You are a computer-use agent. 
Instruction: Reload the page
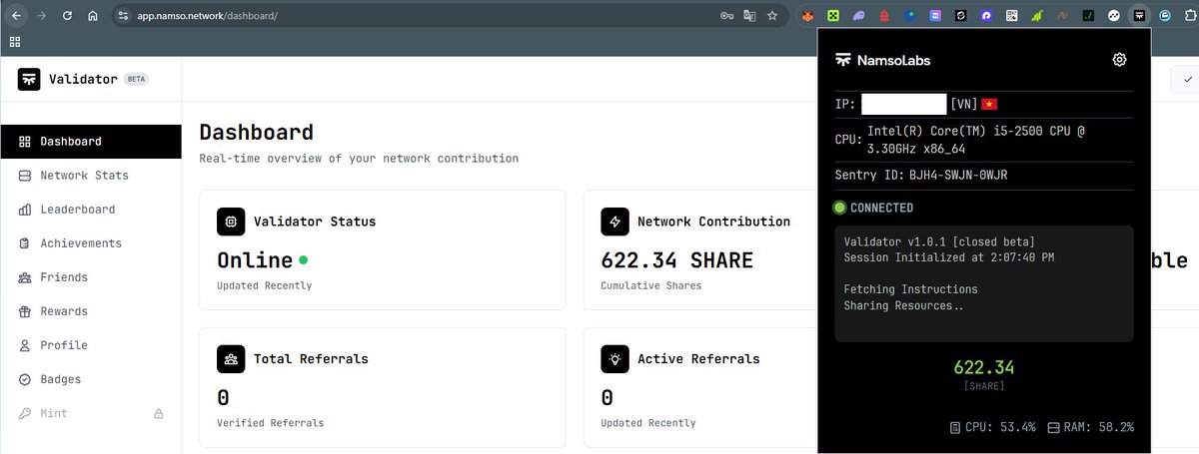[67, 16]
